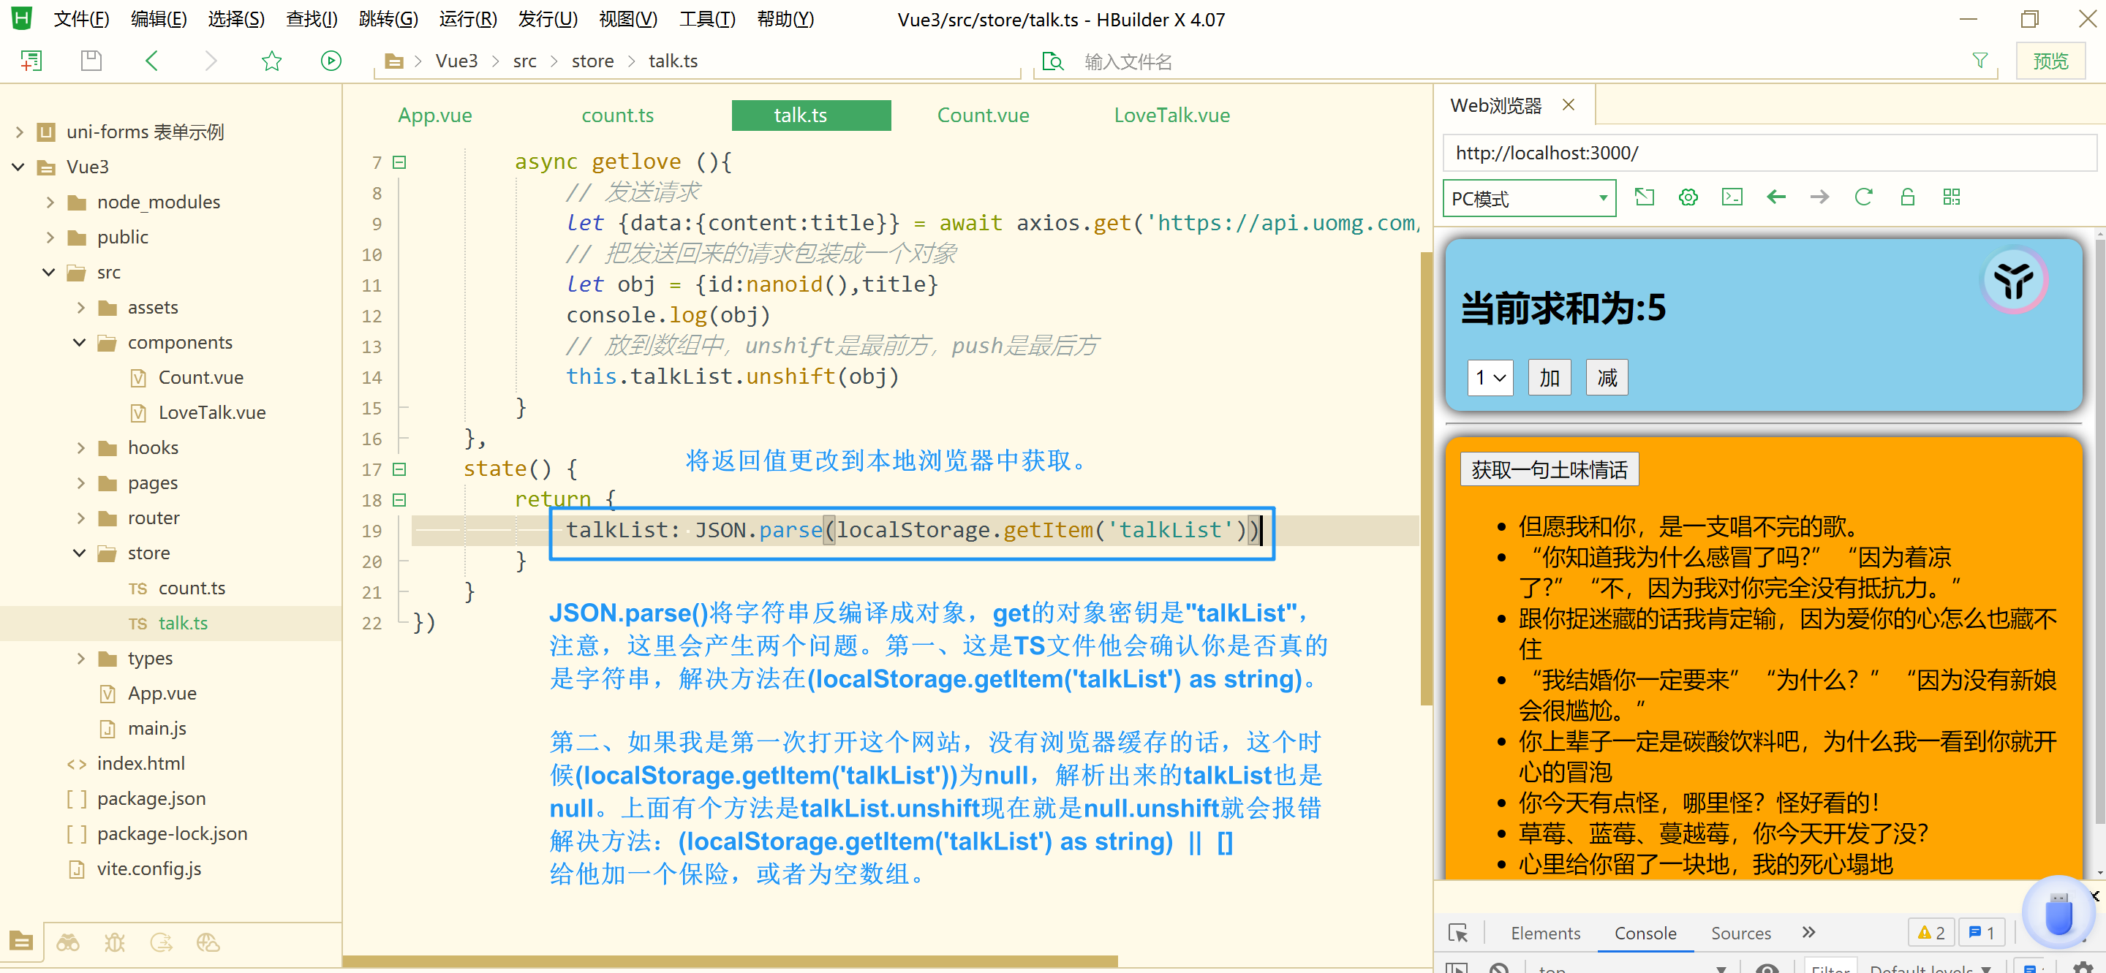Click the 加 button

[x=1549, y=377]
